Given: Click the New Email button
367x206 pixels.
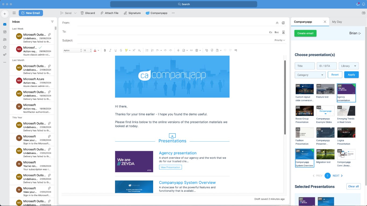Looking at the screenshot, I should tap(31, 13).
